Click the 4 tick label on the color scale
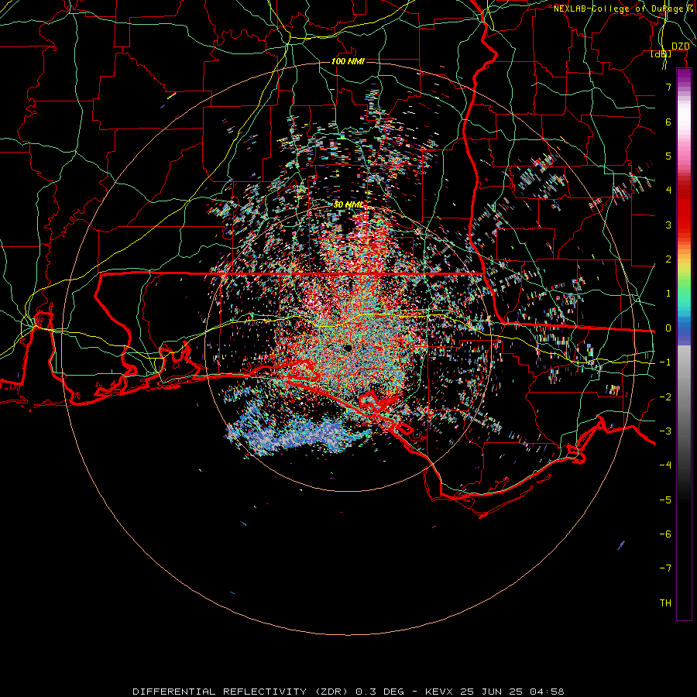The width and height of the screenshot is (697, 697). coord(668,191)
